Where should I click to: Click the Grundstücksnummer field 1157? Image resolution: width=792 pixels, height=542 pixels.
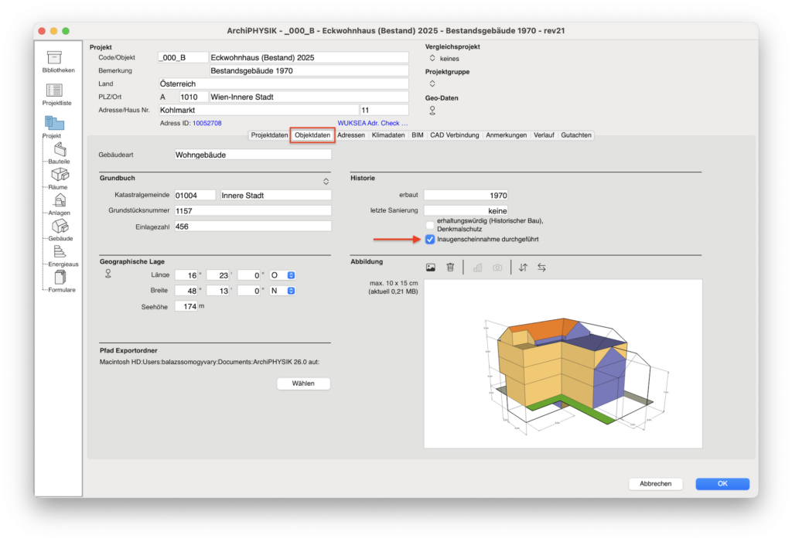[x=253, y=211]
